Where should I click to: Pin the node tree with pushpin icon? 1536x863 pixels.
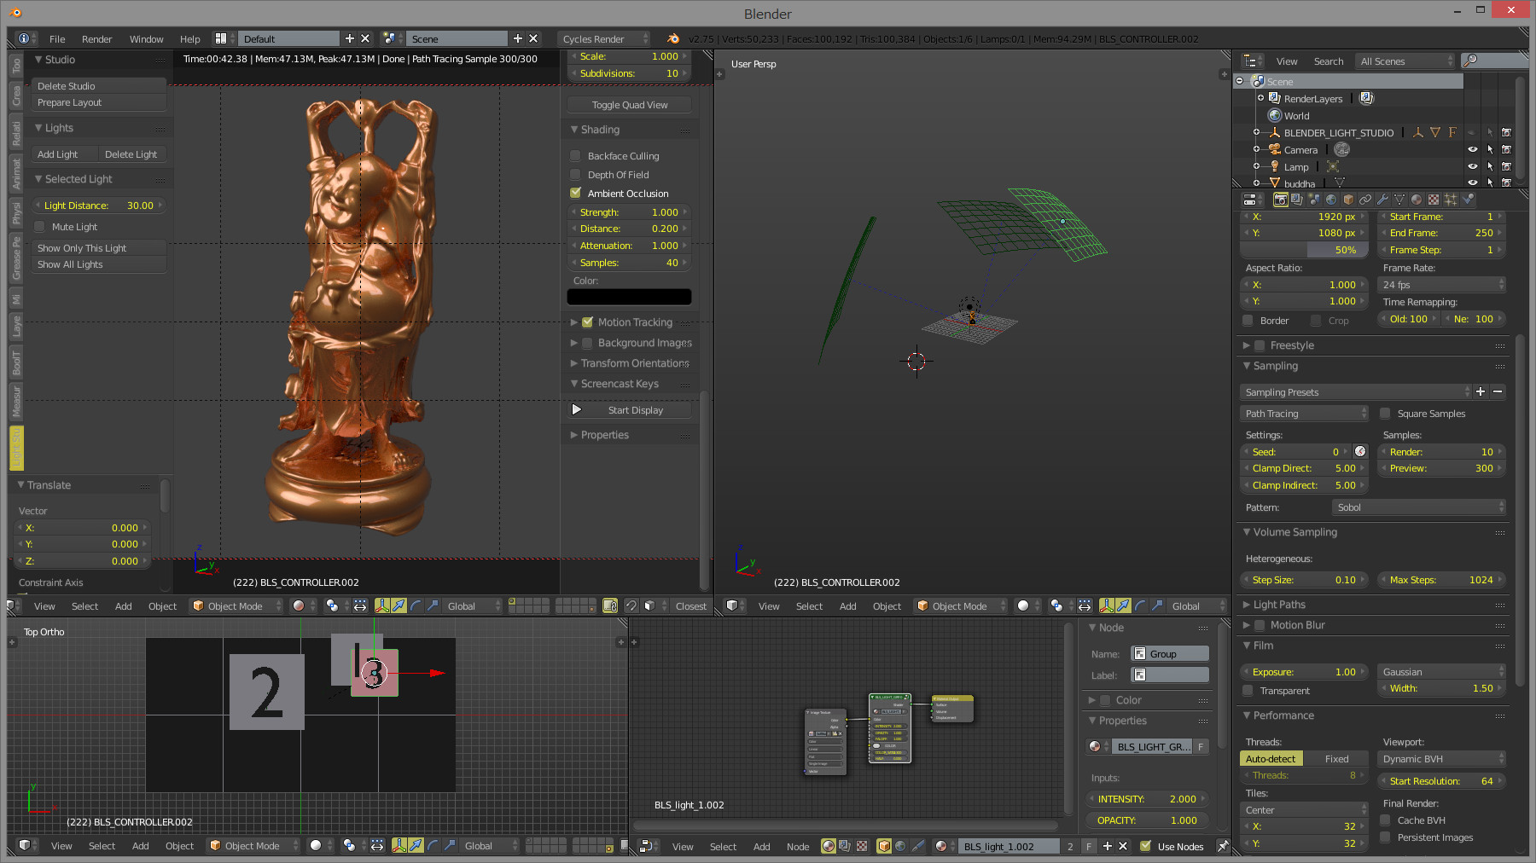[x=1223, y=846]
